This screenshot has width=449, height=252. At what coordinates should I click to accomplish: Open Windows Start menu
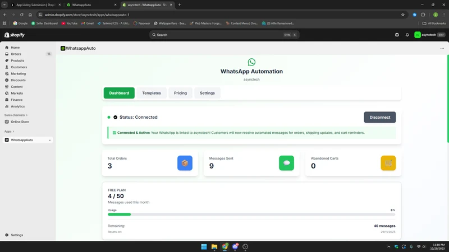click(204, 246)
